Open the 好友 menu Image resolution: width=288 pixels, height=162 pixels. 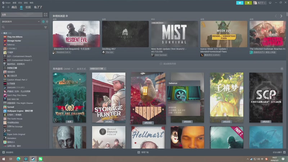pyautogui.click(x=20, y=3)
